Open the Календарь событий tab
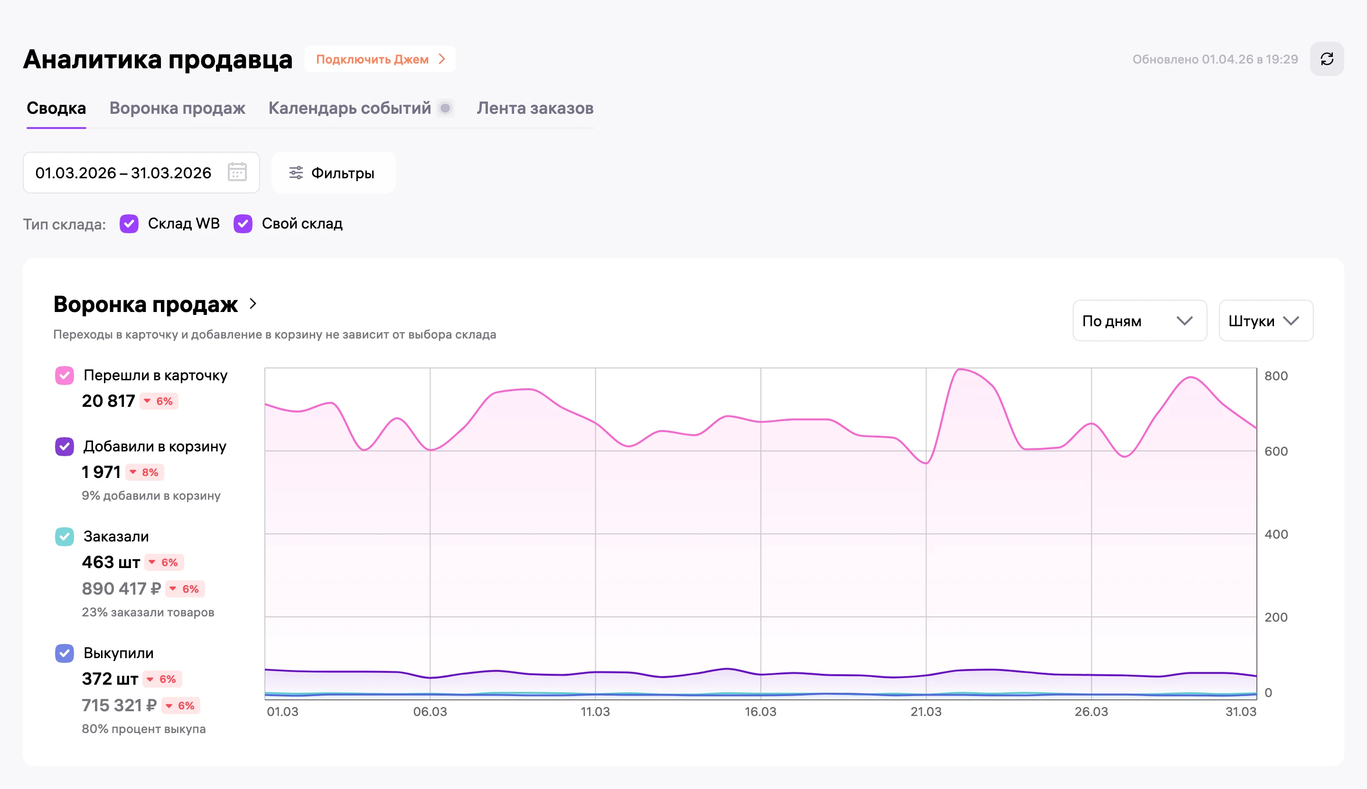The height and width of the screenshot is (789, 1367). (350, 109)
